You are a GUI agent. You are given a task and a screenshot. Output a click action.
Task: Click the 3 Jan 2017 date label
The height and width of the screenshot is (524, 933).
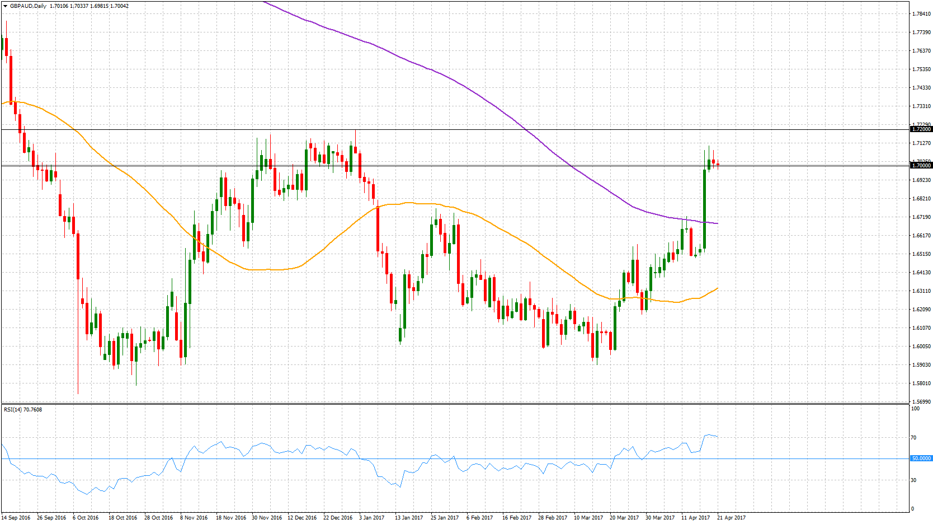click(371, 518)
